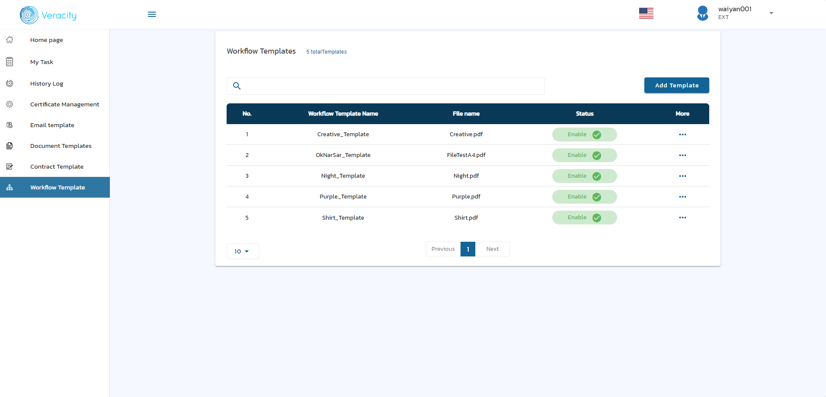Click the US flag language icon

(x=646, y=13)
